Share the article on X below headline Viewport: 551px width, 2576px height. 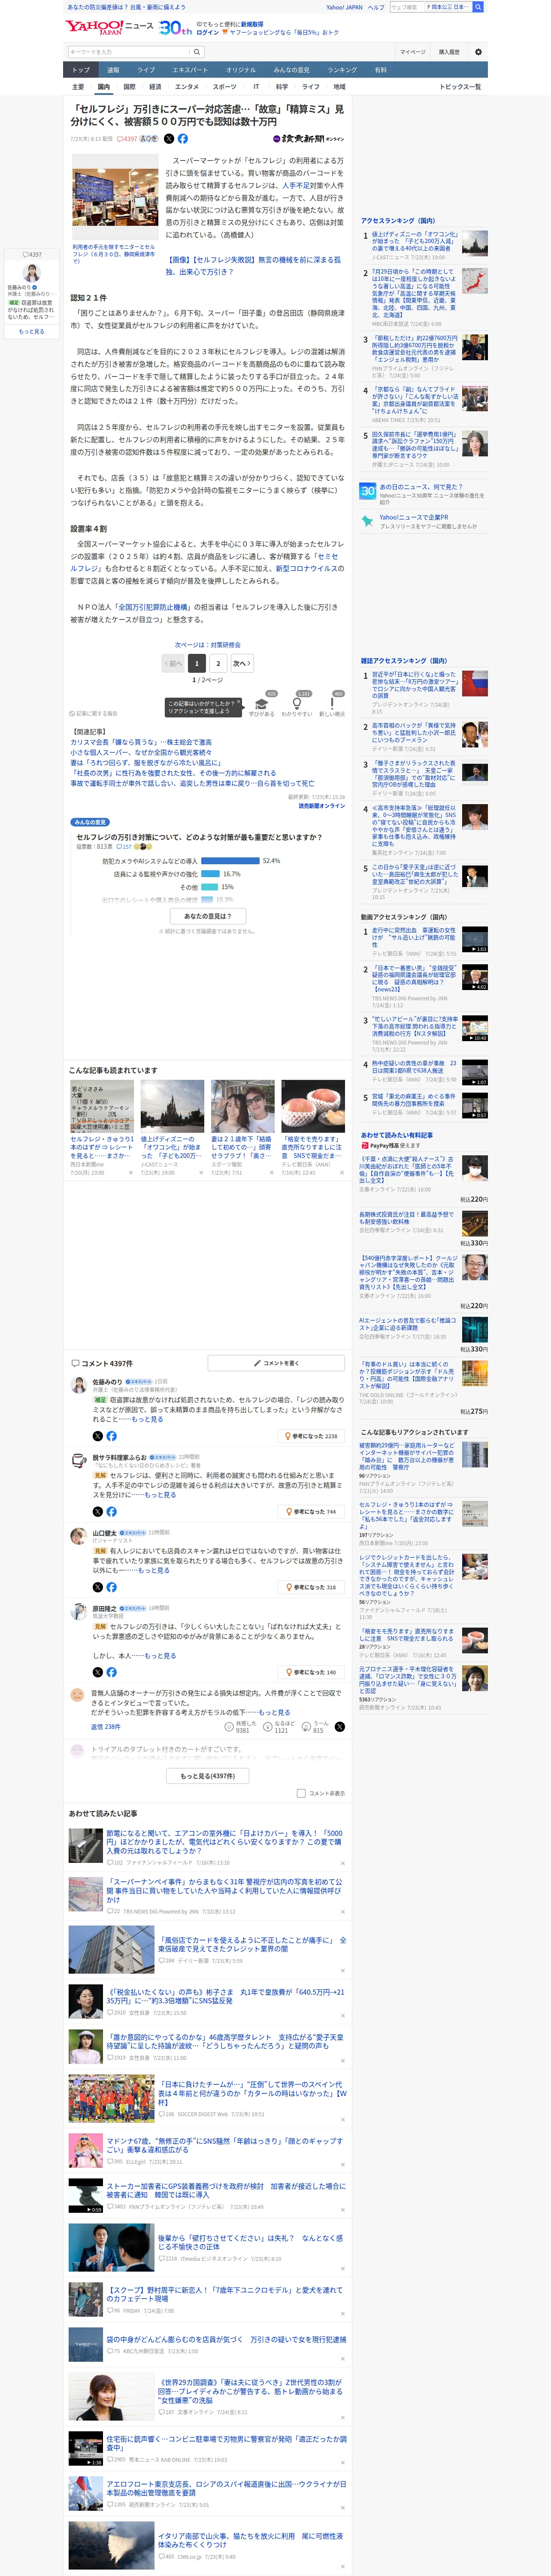click(169, 139)
